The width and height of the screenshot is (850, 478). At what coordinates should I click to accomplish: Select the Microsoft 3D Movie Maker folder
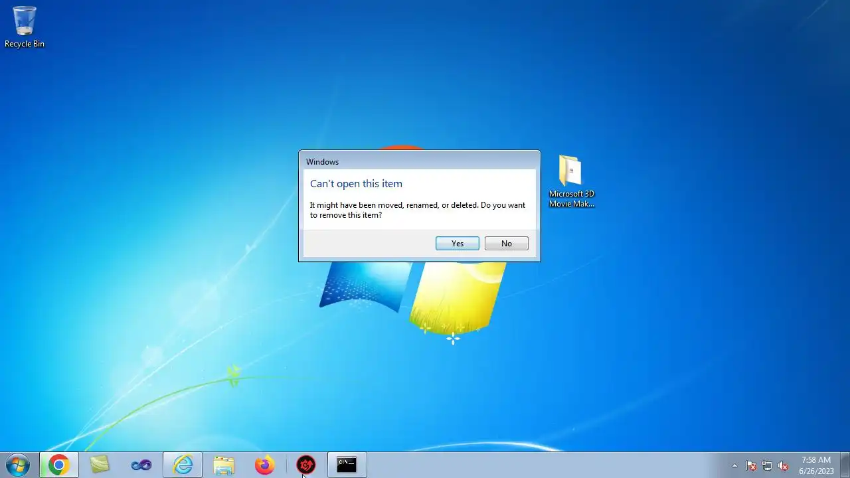point(571,182)
